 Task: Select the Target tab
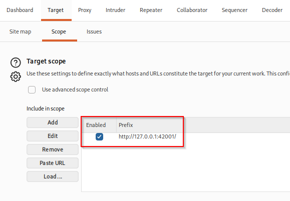pyautogui.click(x=56, y=10)
